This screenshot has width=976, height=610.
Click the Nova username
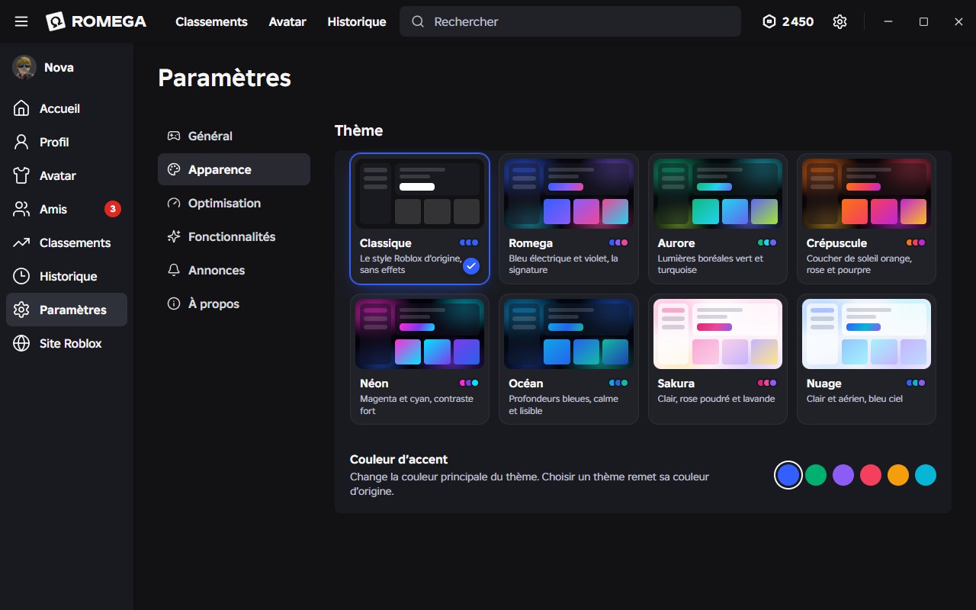pyautogui.click(x=59, y=67)
